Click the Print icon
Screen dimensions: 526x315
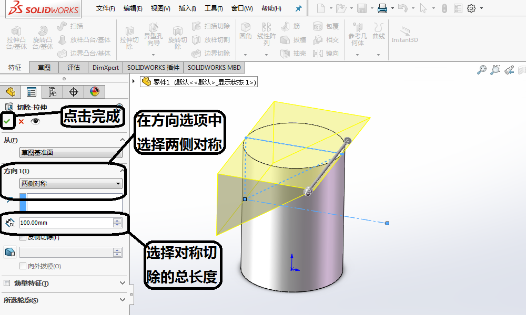pyautogui.click(x=382, y=8)
